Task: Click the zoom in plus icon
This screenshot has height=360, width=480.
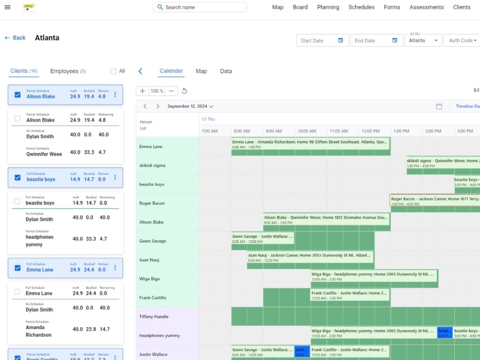Action: (142, 91)
